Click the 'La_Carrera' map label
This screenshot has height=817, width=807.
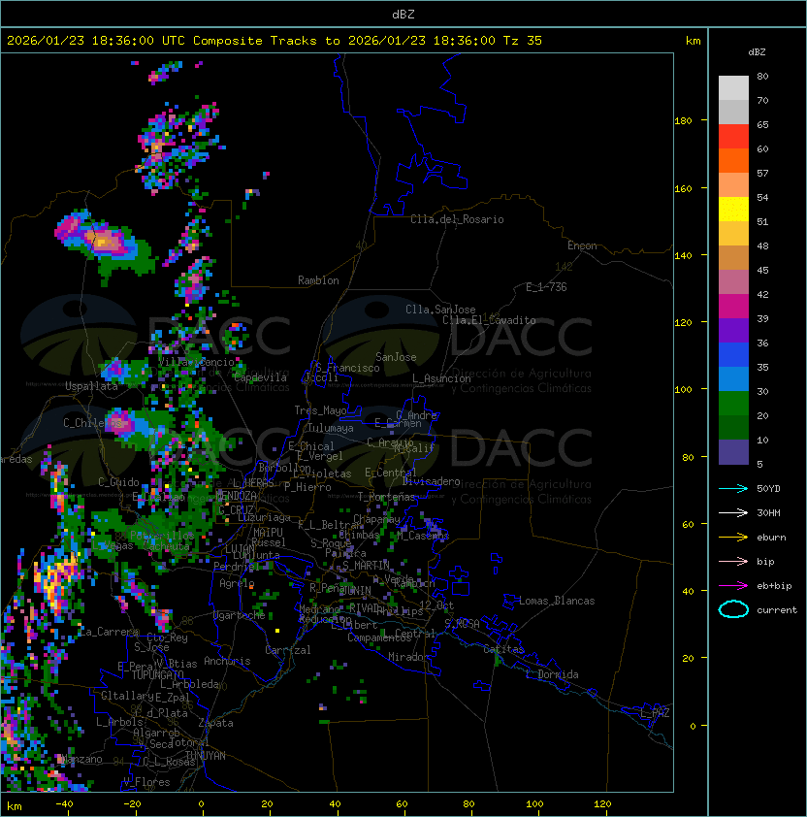click(109, 632)
